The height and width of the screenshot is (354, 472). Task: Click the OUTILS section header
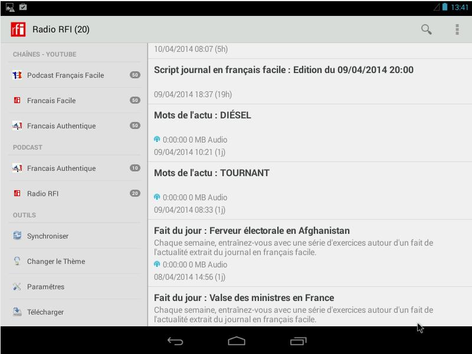(24, 215)
